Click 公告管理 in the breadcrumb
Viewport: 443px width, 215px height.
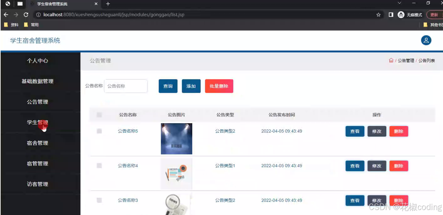point(406,61)
